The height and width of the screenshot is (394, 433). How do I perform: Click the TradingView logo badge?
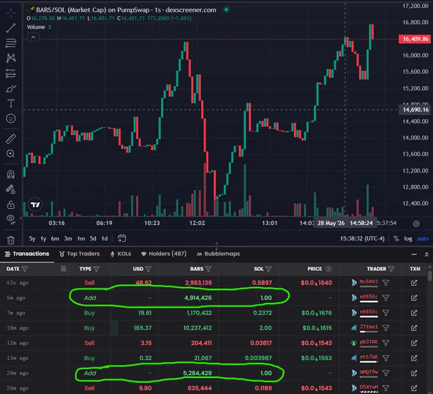point(36,205)
